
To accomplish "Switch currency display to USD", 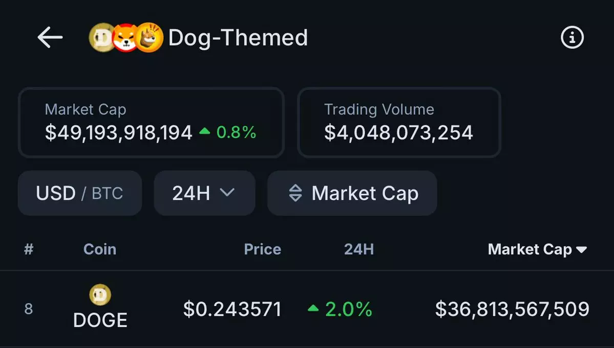I will click(55, 193).
